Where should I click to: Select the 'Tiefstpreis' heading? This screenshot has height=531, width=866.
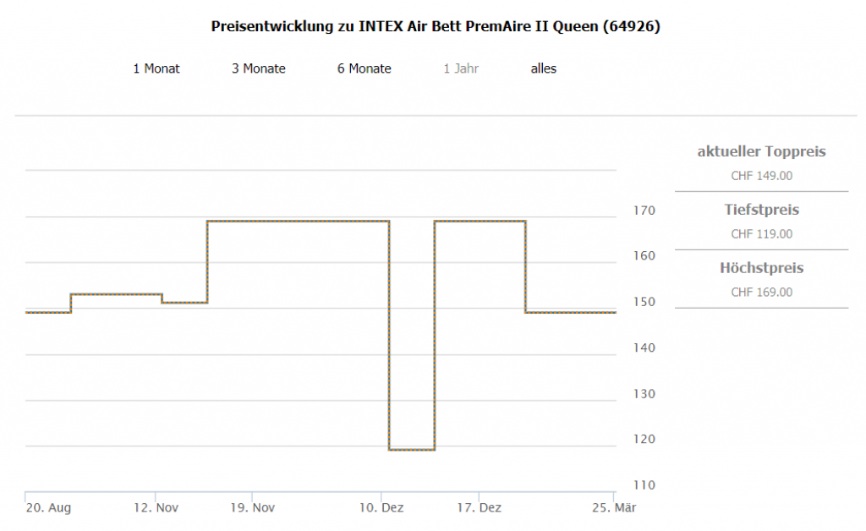761,210
